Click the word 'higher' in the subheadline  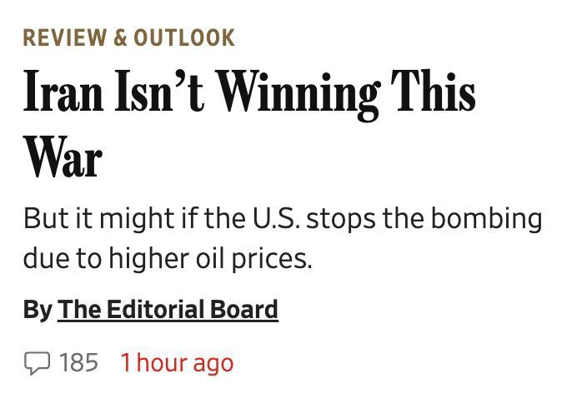[135, 258]
